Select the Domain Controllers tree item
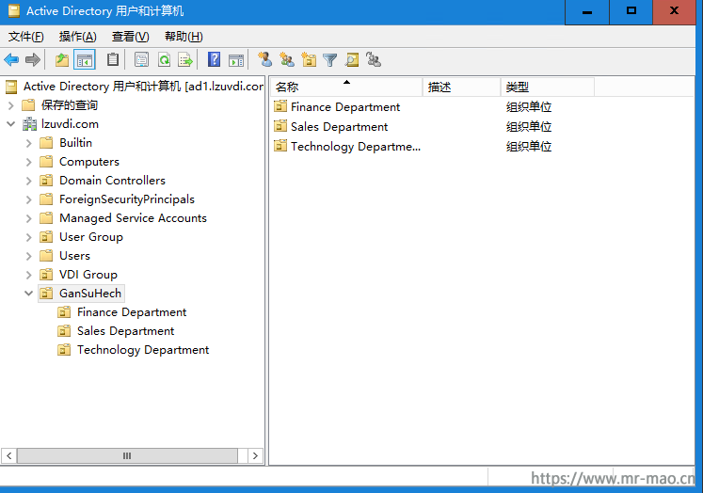Viewport: 703px width, 493px height. pos(112,181)
